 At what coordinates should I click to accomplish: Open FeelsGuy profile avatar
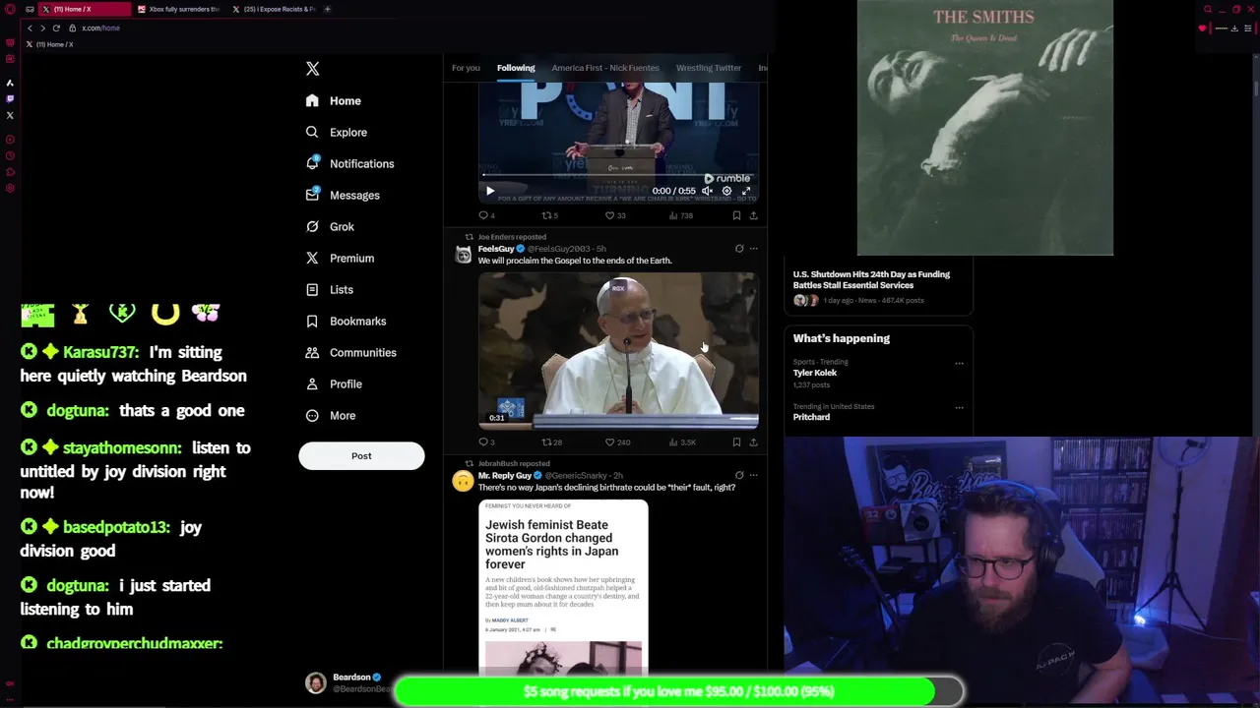(x=463, y=256)
